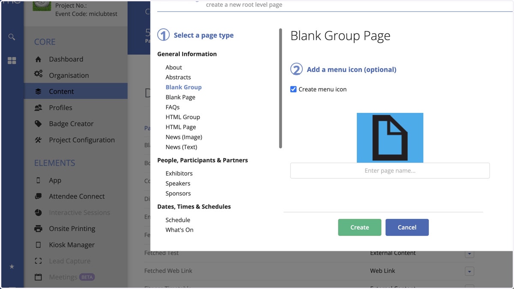
Task: Click the Organisation gears icon
Action: tap(38, 75)
